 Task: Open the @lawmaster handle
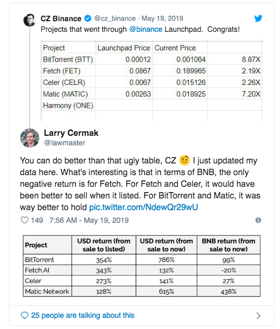(65, 143)
